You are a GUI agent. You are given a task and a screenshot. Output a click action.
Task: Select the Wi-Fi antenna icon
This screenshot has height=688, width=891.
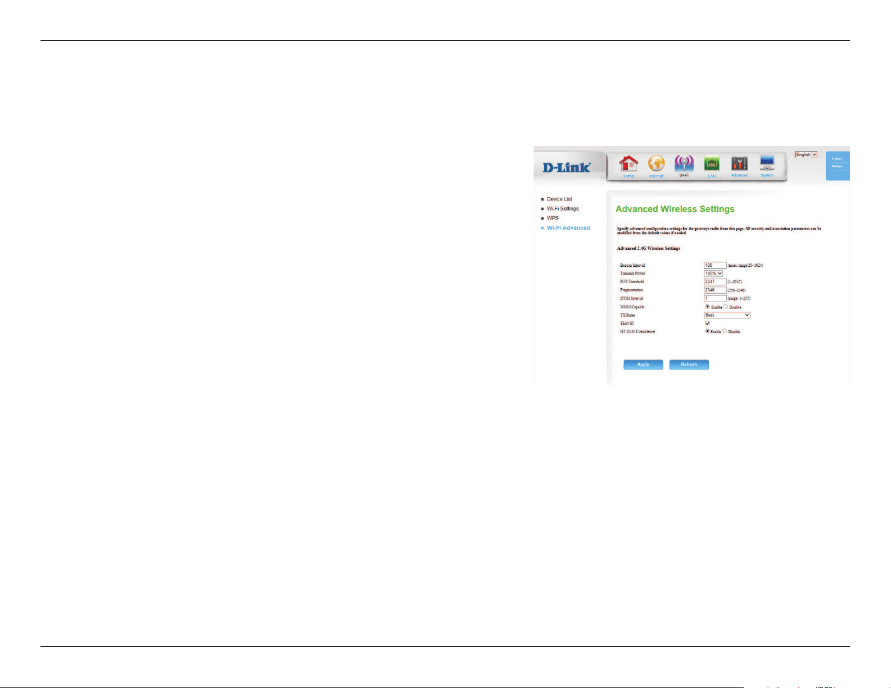click(684, 163)
